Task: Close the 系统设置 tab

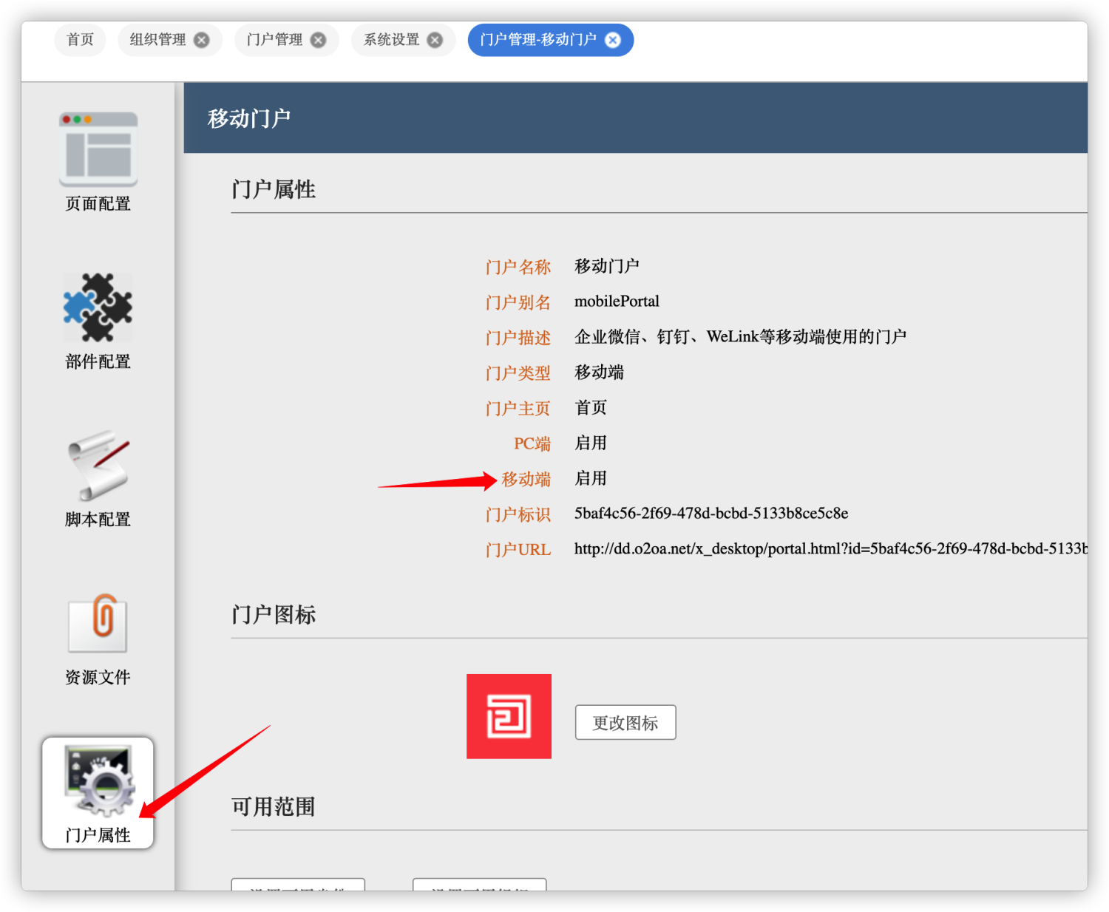Action: tap(435, 40)
